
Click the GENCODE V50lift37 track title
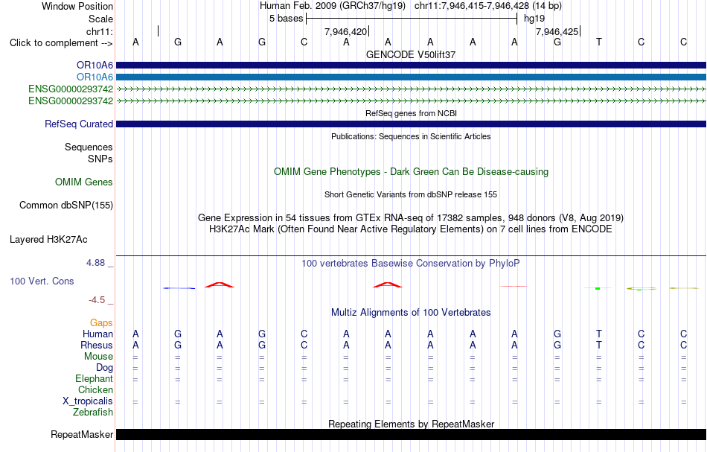[411, 54]
